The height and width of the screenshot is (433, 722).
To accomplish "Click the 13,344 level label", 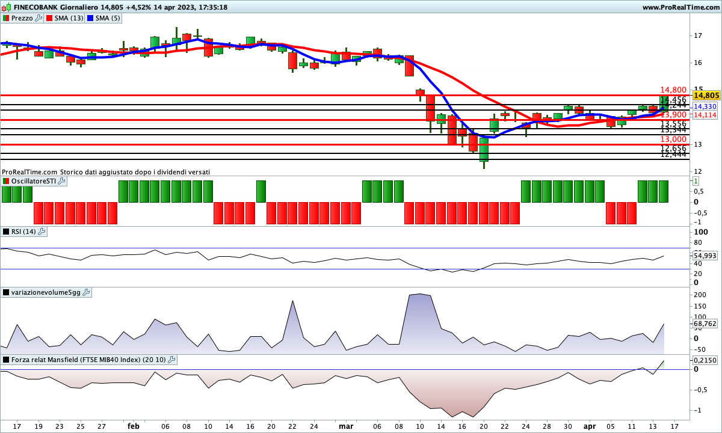I will pos(673,129).
